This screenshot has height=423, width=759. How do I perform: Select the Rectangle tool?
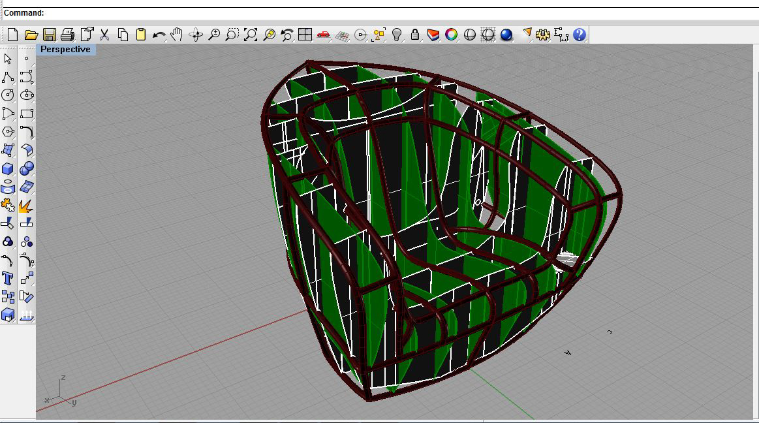click(26, 114)
